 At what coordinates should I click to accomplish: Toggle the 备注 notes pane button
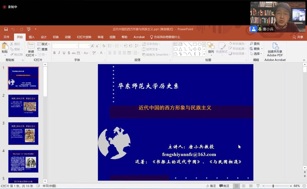[211, 186]
